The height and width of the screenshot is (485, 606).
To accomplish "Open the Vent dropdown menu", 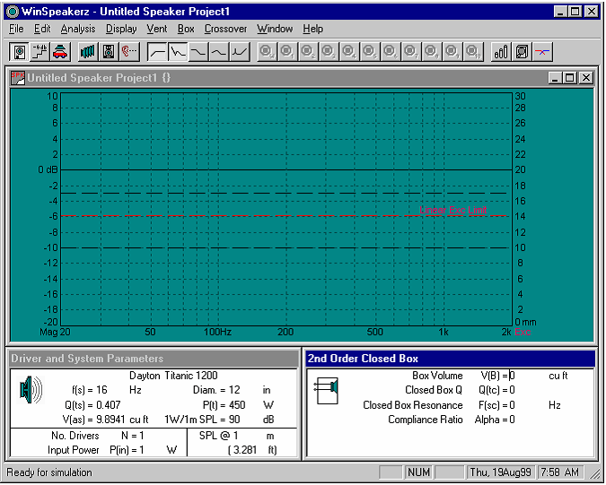I will 157,29.
